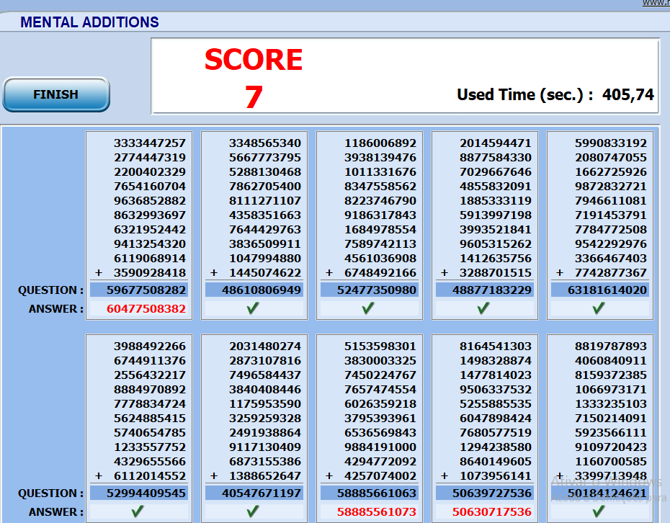Click the green checkmark under 63181614020
The image size is (670, 523).
coord(599,308)
